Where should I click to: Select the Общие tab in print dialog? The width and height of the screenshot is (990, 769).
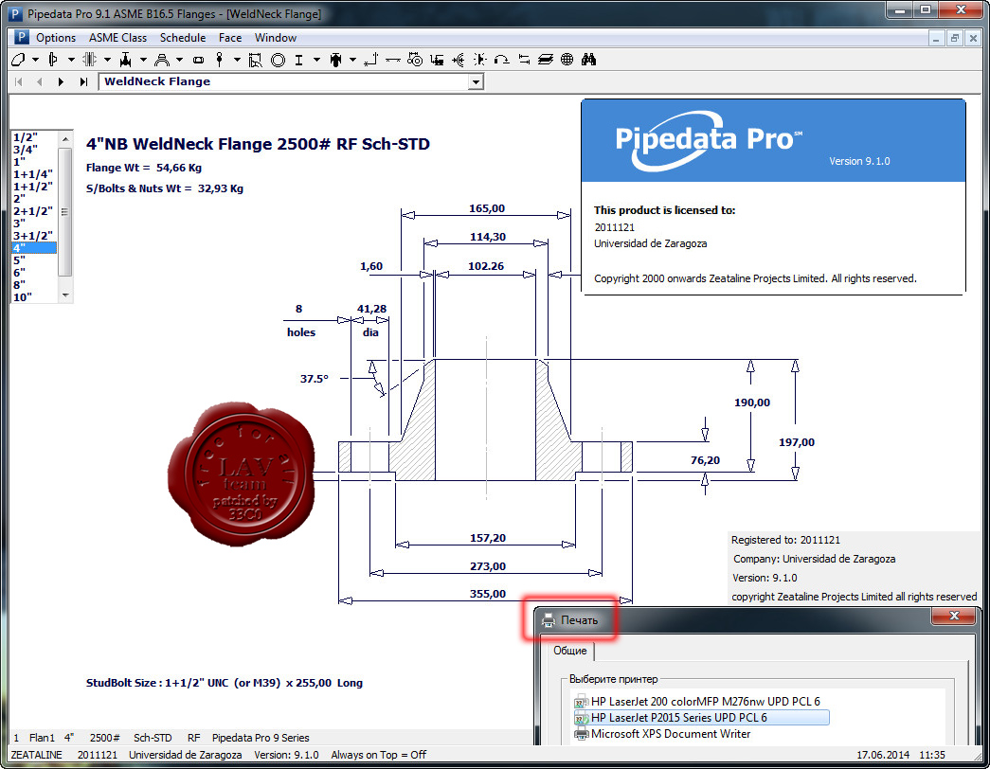(x=570, y=651)
